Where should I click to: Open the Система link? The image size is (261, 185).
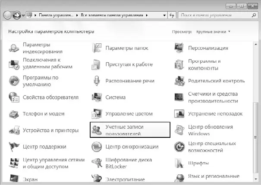click(116, 97)
